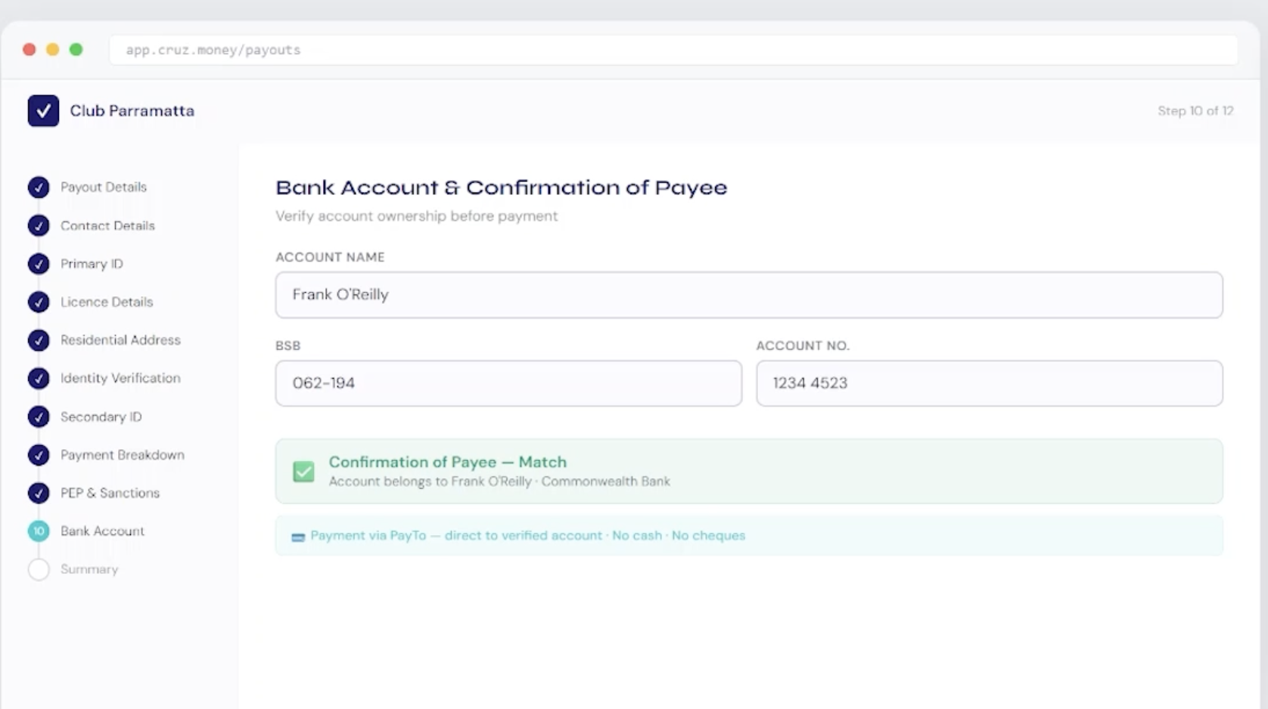Go to the Payment Breakdown step
This screenshot has height=709, width=1268.
[x=123, y=454]
